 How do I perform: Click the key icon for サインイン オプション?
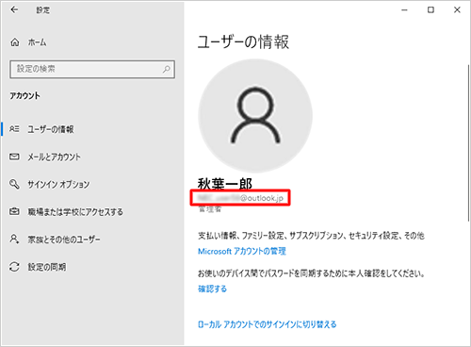(x=14, y=184)
